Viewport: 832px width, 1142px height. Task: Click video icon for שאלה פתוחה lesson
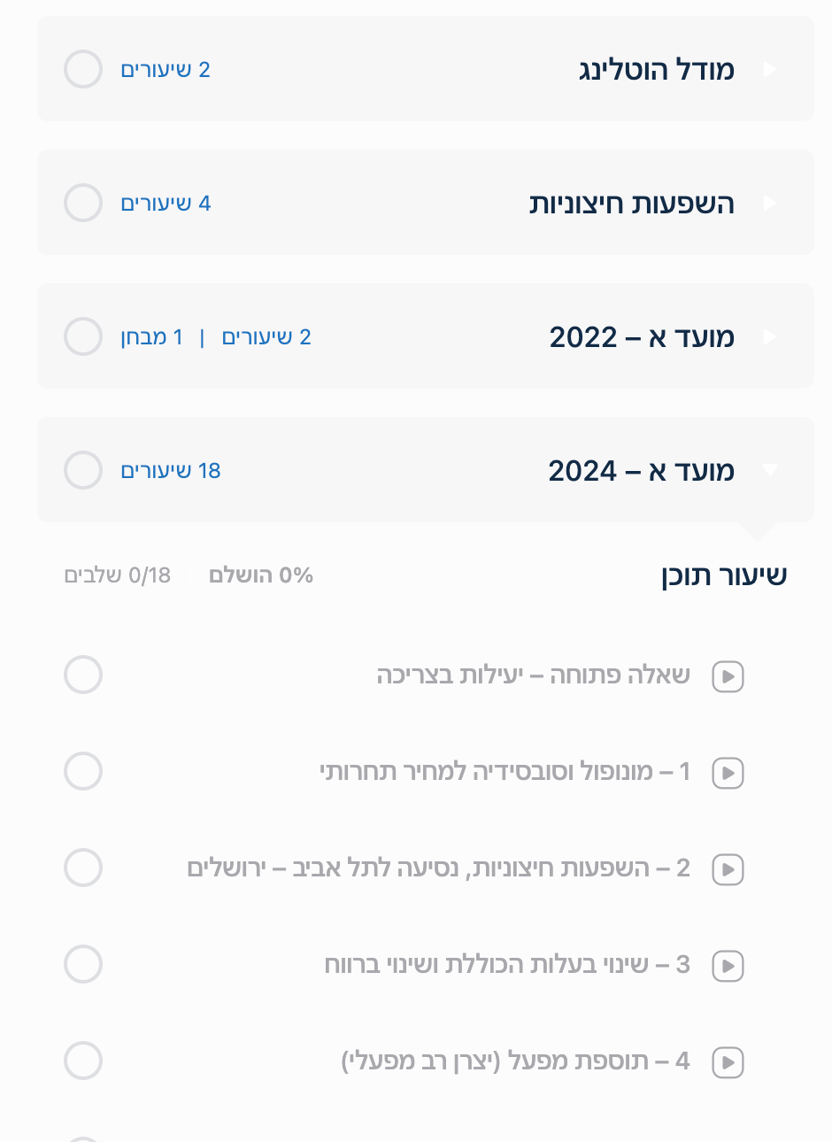(x=728, y=676)
